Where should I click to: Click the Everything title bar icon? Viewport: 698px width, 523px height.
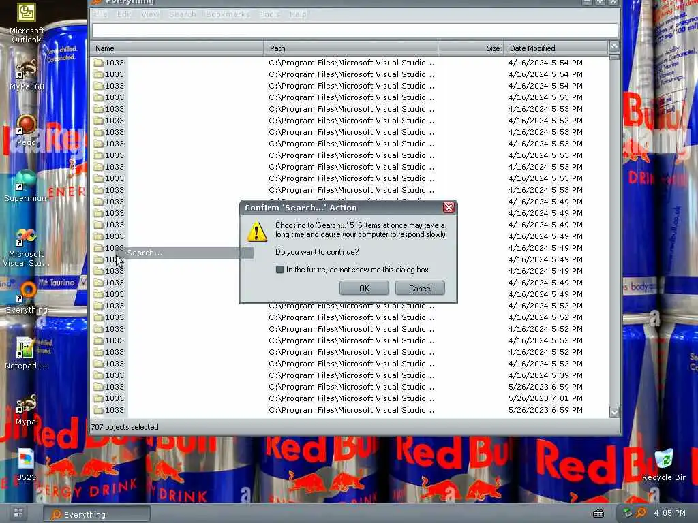coord(97,2)
